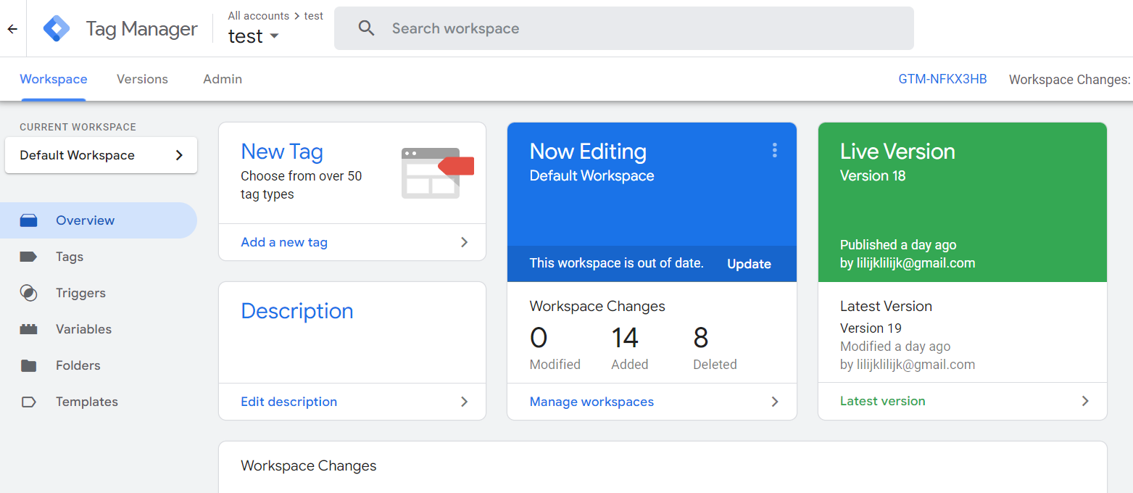Open Variables in the sidebar
Screen dimensions: 1133x493
point(99,329)
